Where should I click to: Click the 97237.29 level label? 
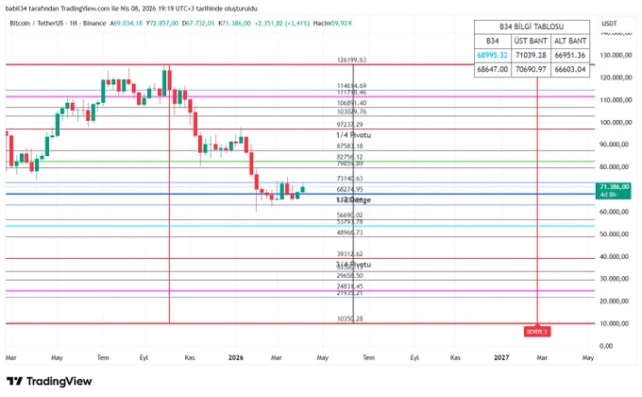349,124
